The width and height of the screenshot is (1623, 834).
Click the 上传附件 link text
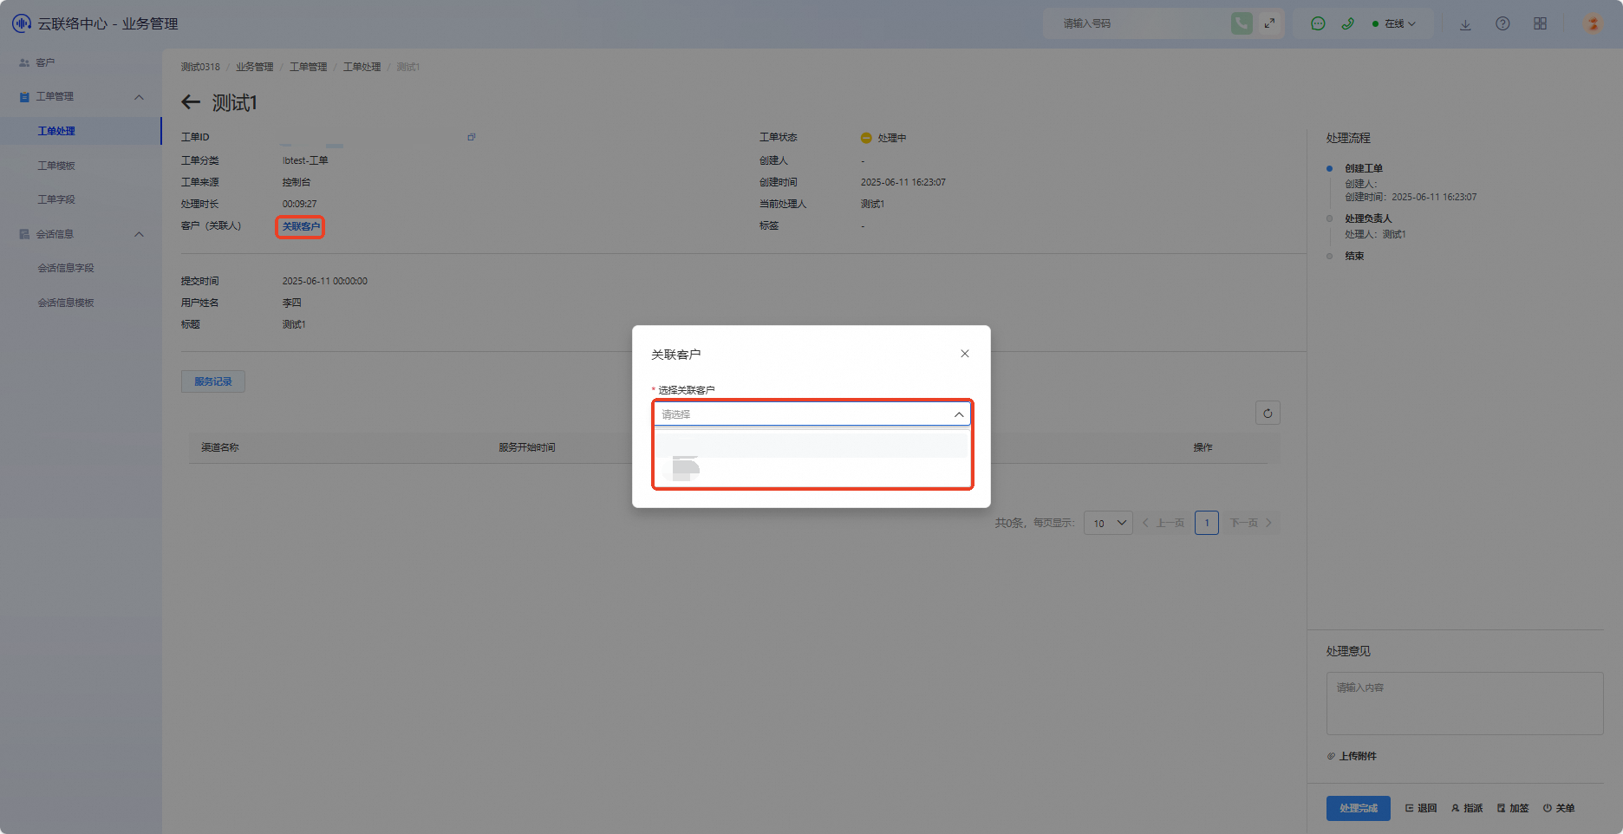[x=1358, y=756]
